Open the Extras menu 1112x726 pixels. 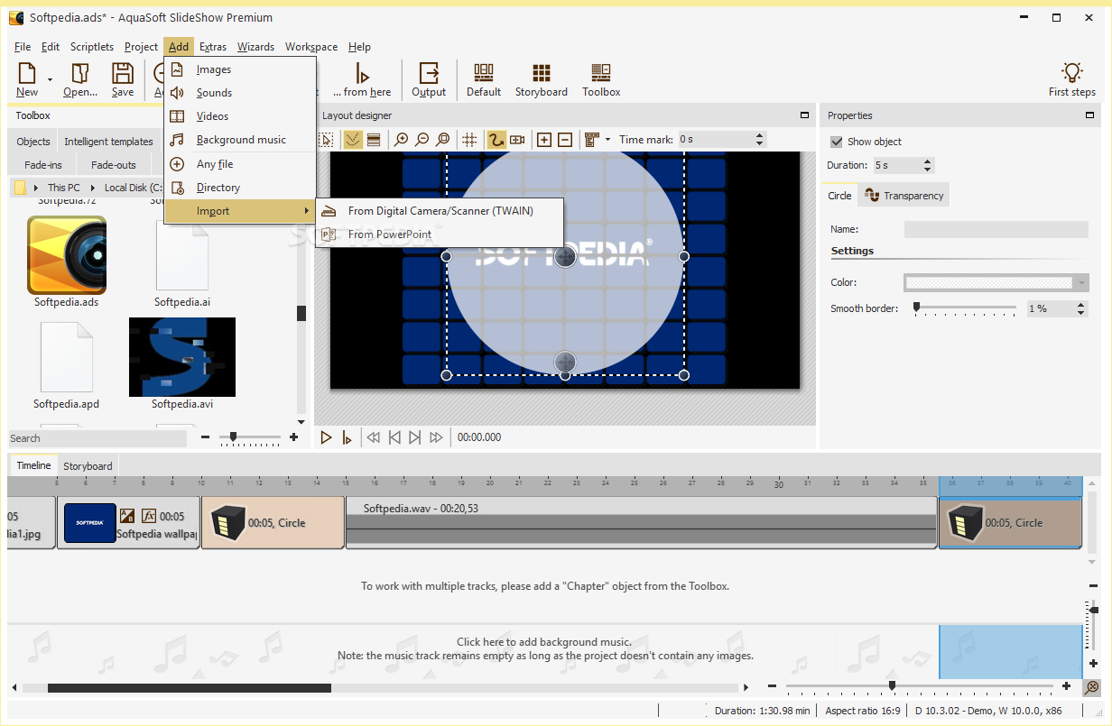[x=213, y=47]
